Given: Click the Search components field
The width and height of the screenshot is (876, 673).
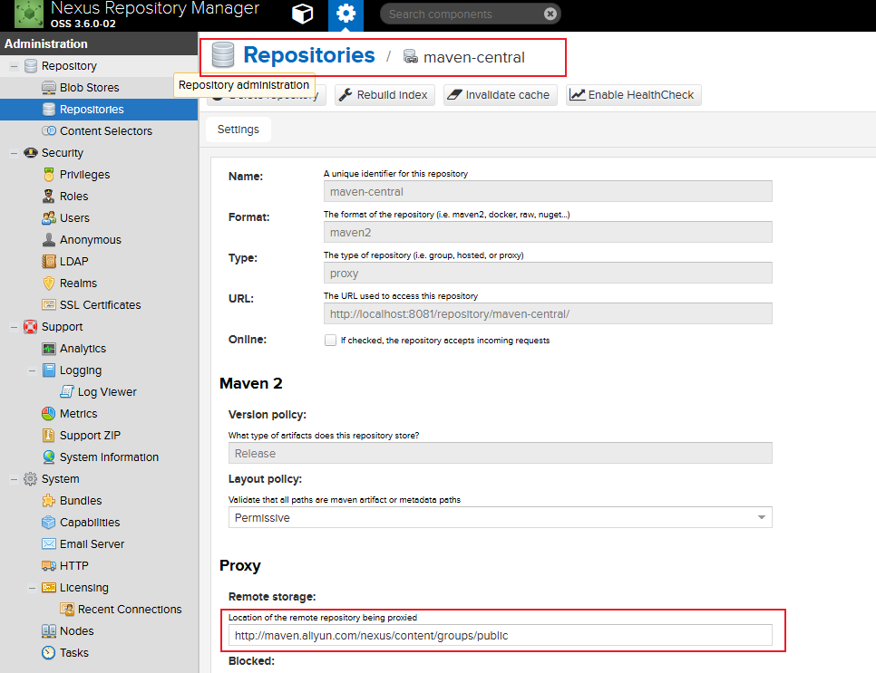Looking at the screenshot, I should pos(463,14).
